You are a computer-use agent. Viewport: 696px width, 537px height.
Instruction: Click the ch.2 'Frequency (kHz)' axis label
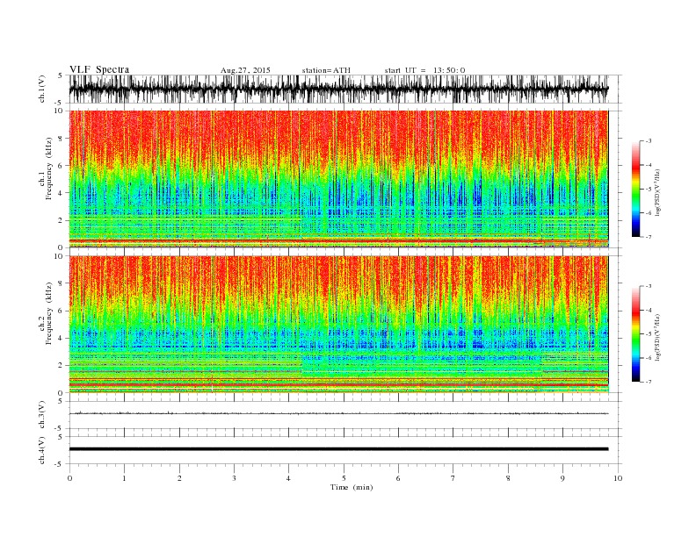tap(49, 312)
